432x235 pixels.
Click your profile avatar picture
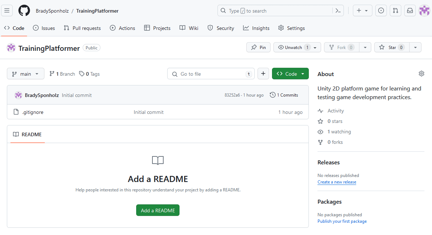click(424, 10)
